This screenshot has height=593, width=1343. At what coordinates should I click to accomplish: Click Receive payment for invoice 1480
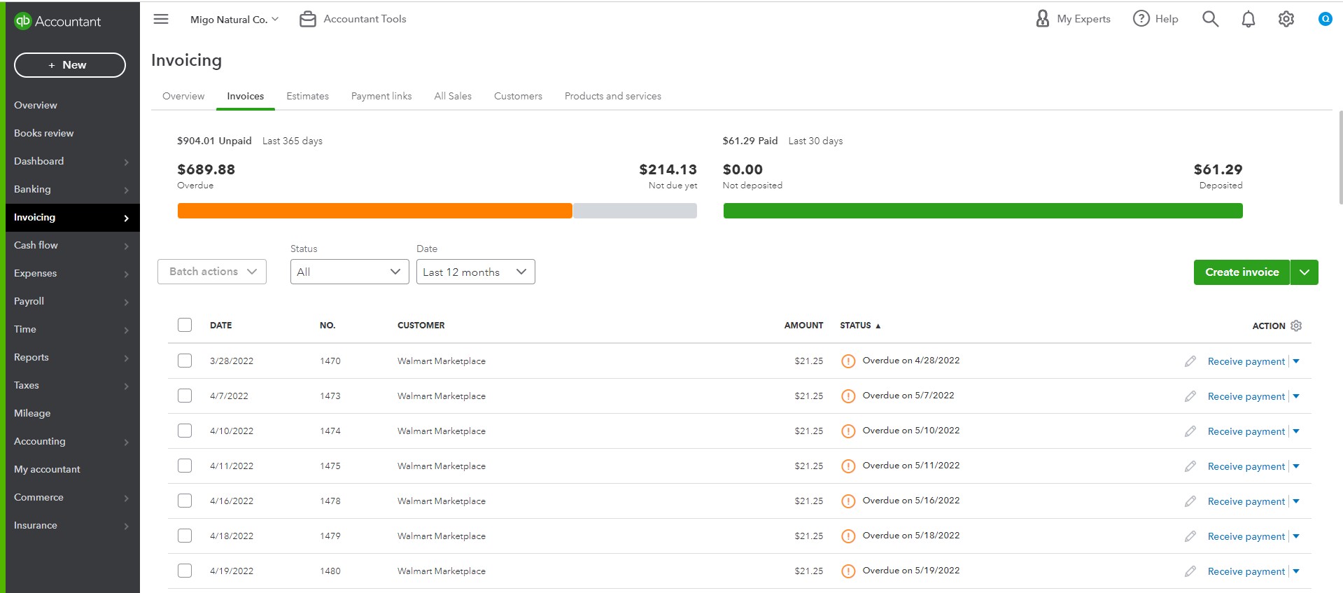[1246, 571]
